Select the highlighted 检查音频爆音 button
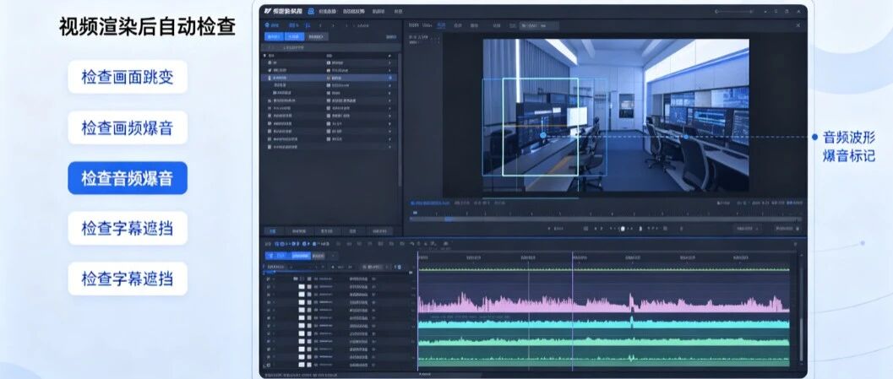Image resolution: width=893 pixels, height=379 pixels. tap(128, 178)
